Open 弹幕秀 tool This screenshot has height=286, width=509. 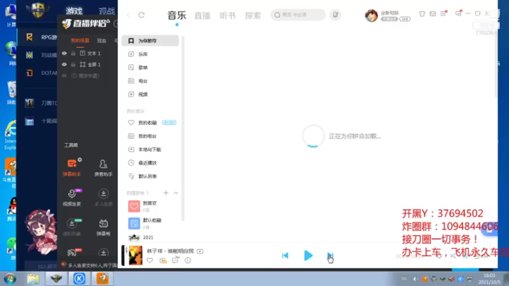tap(103, 228)
